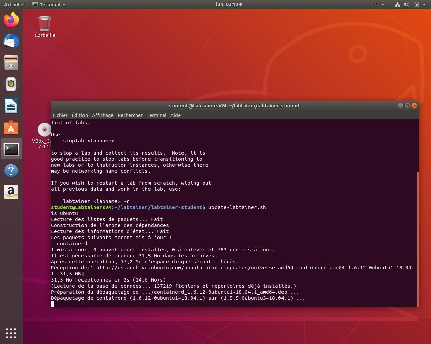Select the VBox_GAs disc icon

point(44,130)
